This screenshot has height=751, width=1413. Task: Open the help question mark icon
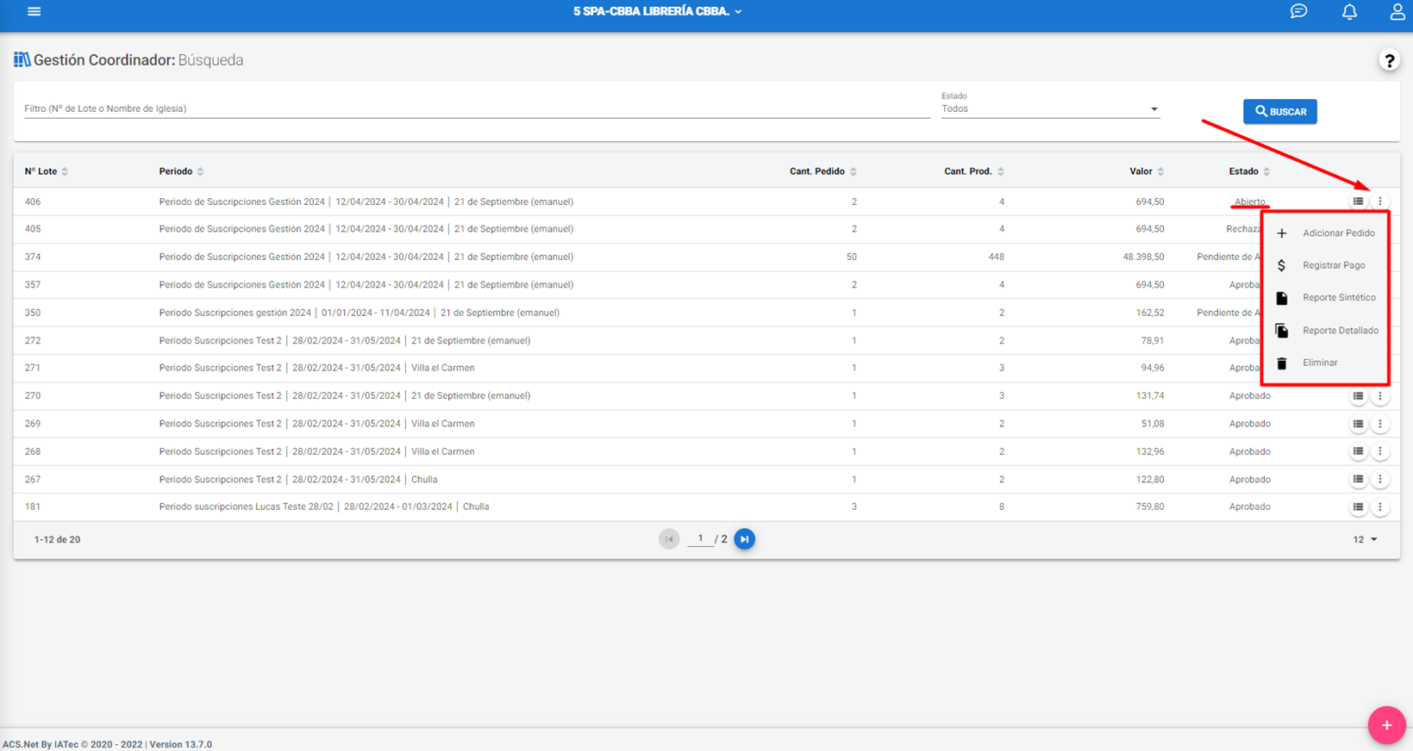pos(1389,60)
